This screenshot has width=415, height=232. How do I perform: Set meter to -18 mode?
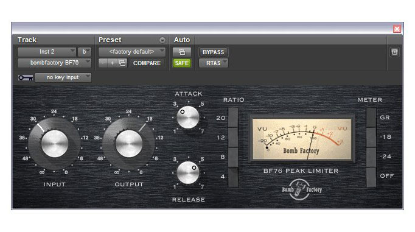[x=371, y=138]
